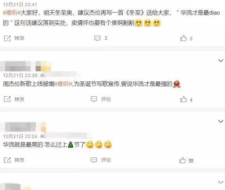This screenshot has width=225, height=190.
Task: Click 转发 label on the first post
Action: coord(19,38)
